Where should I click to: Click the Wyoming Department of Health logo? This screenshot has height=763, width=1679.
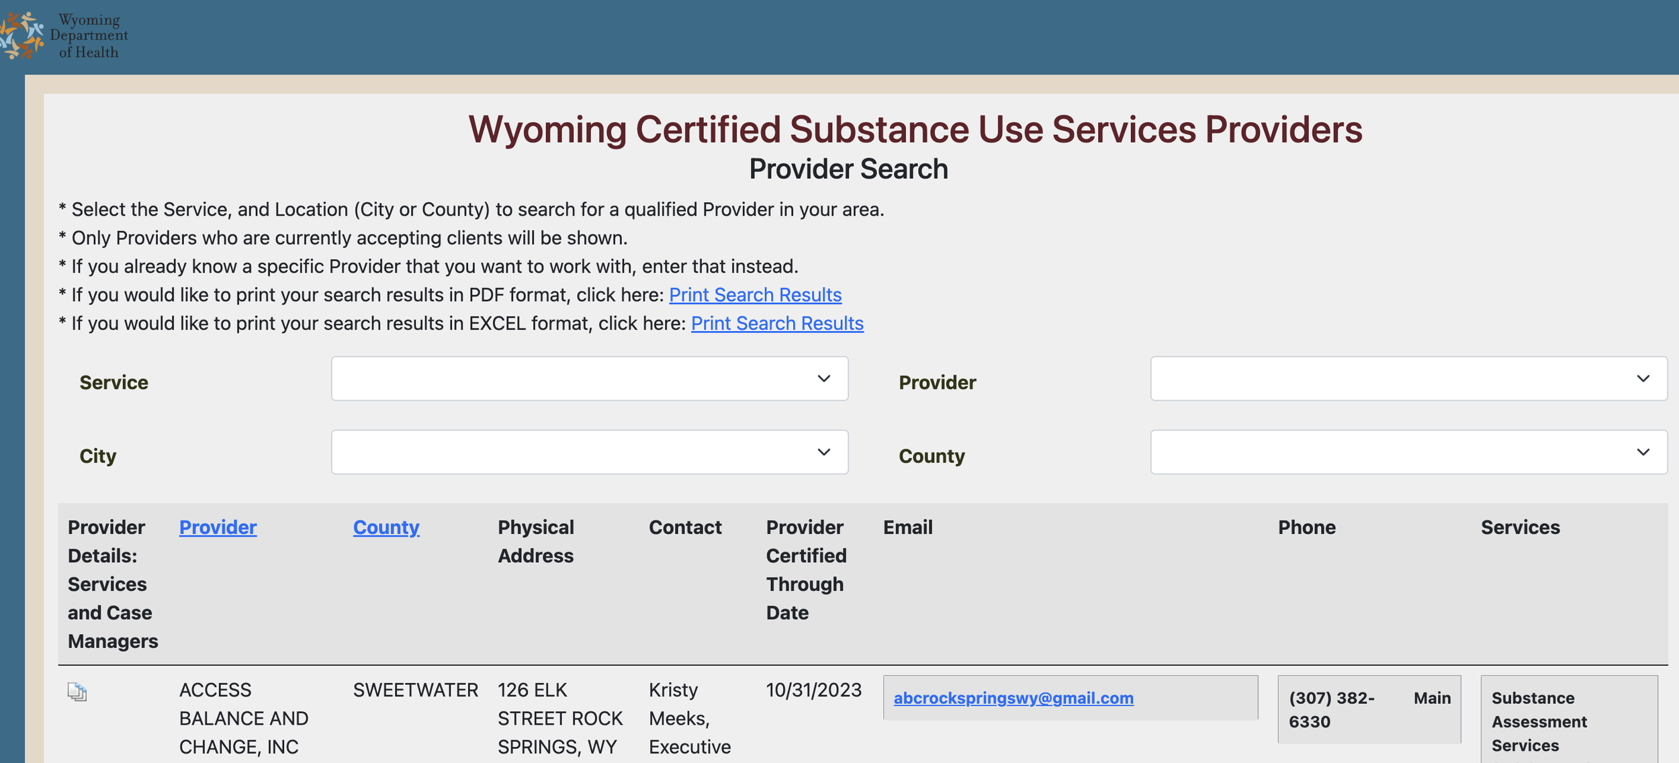click(64, 36)
